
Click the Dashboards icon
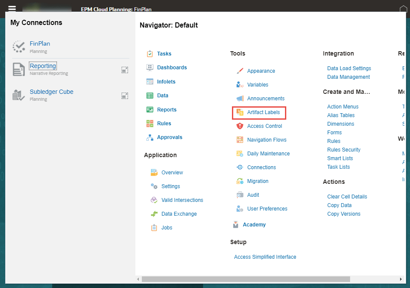[x=150, y=68]
